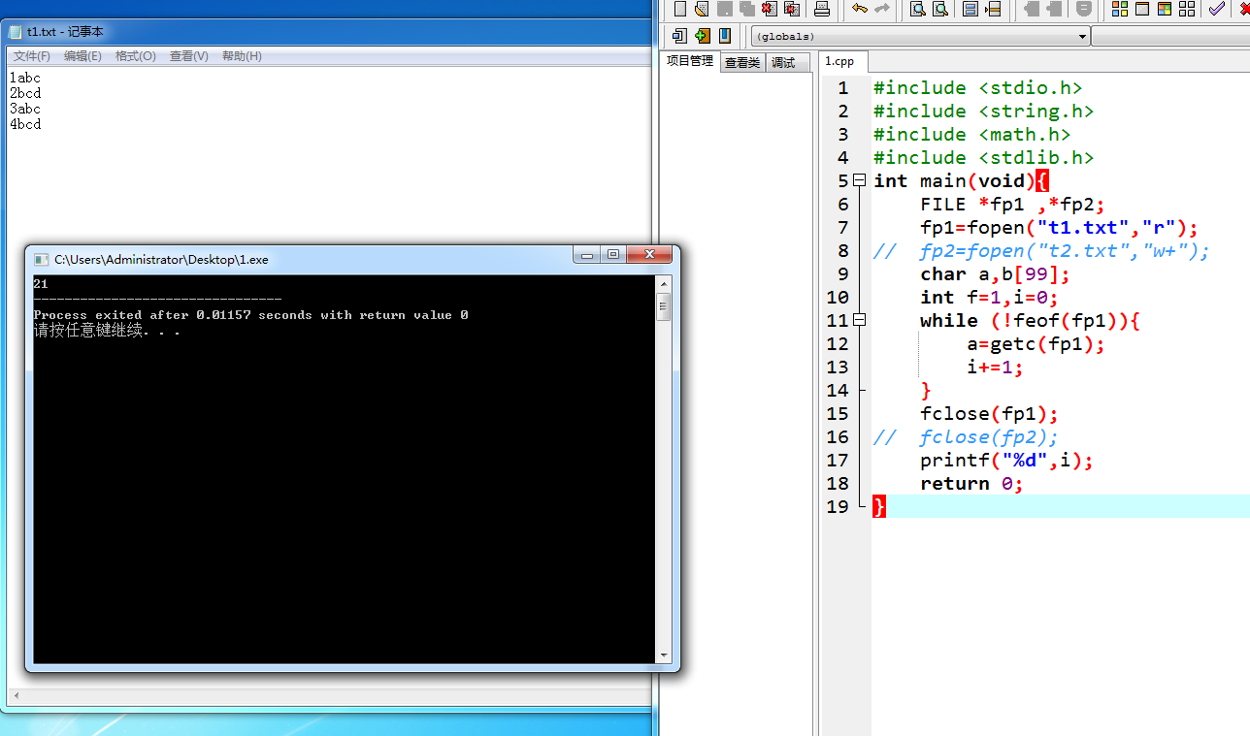Click the Compile icon with four colored squares
This screenshot has width=1250, height=736.
1120,9
